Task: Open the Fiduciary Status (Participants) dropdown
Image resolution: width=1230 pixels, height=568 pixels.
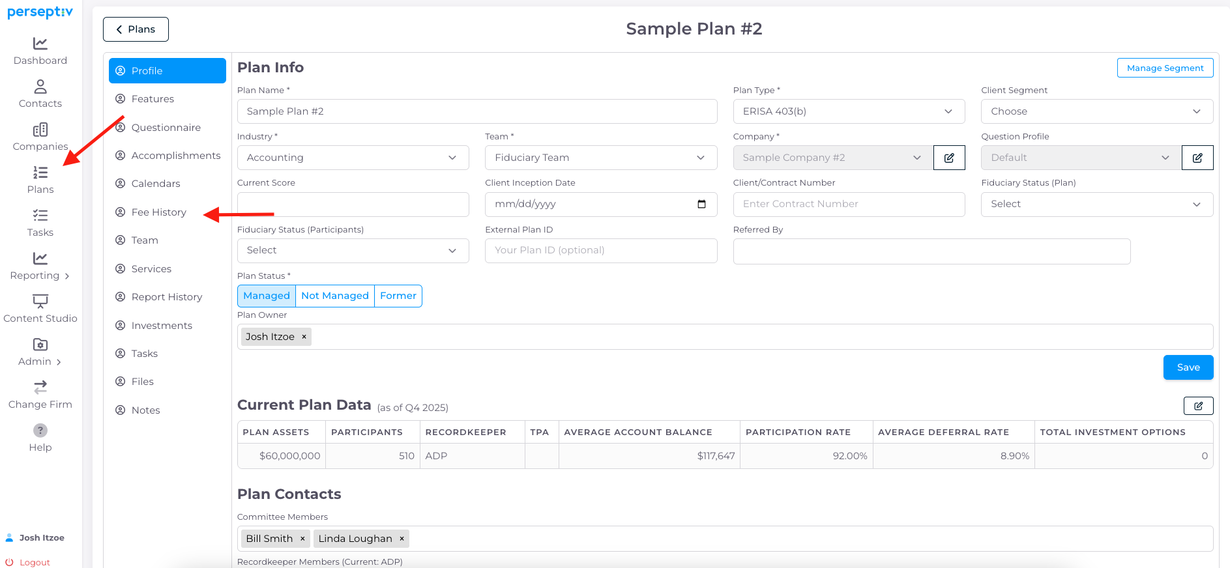Action: pos(353,251)
